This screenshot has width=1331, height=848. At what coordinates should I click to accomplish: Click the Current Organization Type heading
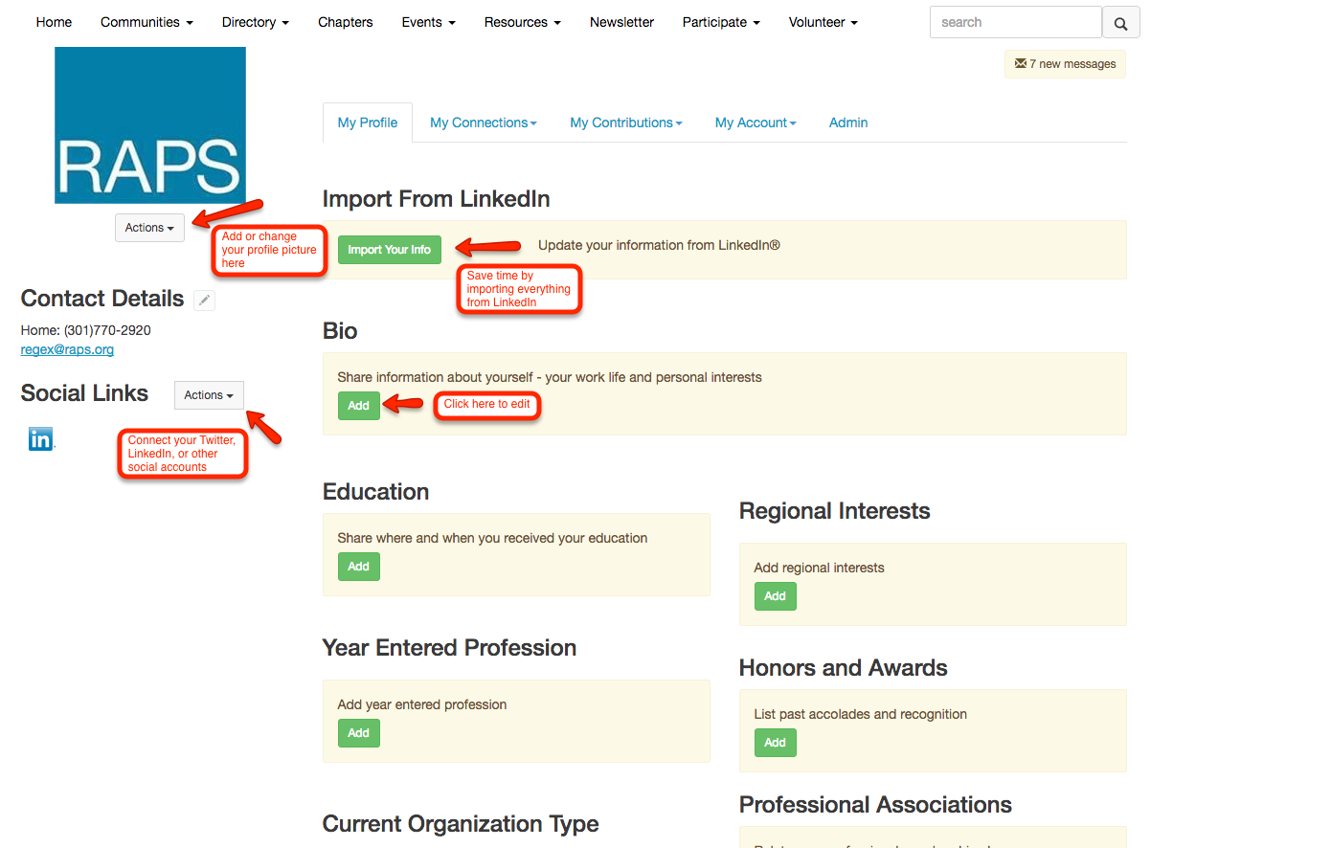click(x=461, y=824)
